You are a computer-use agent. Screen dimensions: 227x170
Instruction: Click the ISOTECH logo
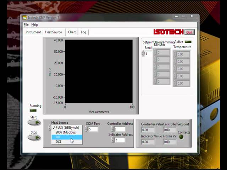point(168,32)
